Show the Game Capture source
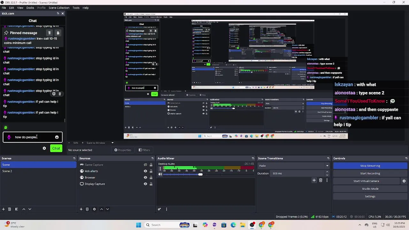Image resolution: width=409 pixels, height=230 pixels. 145,165
